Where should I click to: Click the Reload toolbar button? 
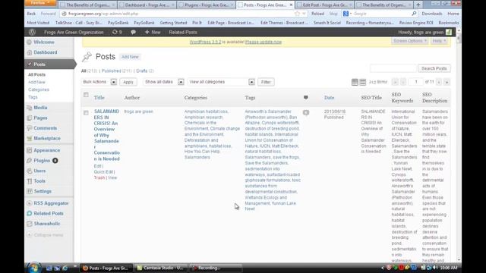[317, 14]
